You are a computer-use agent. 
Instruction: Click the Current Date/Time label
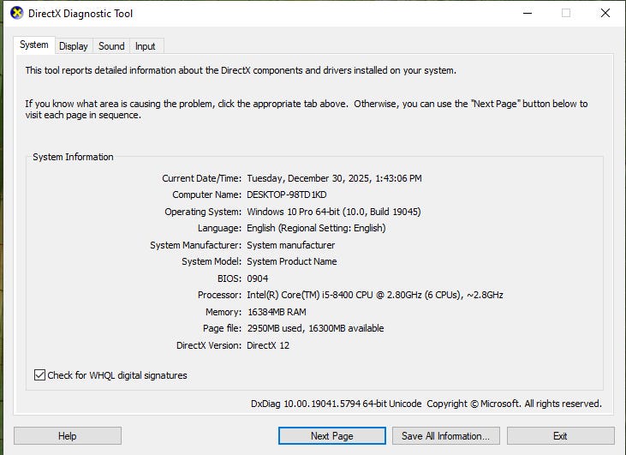point(201,178)
